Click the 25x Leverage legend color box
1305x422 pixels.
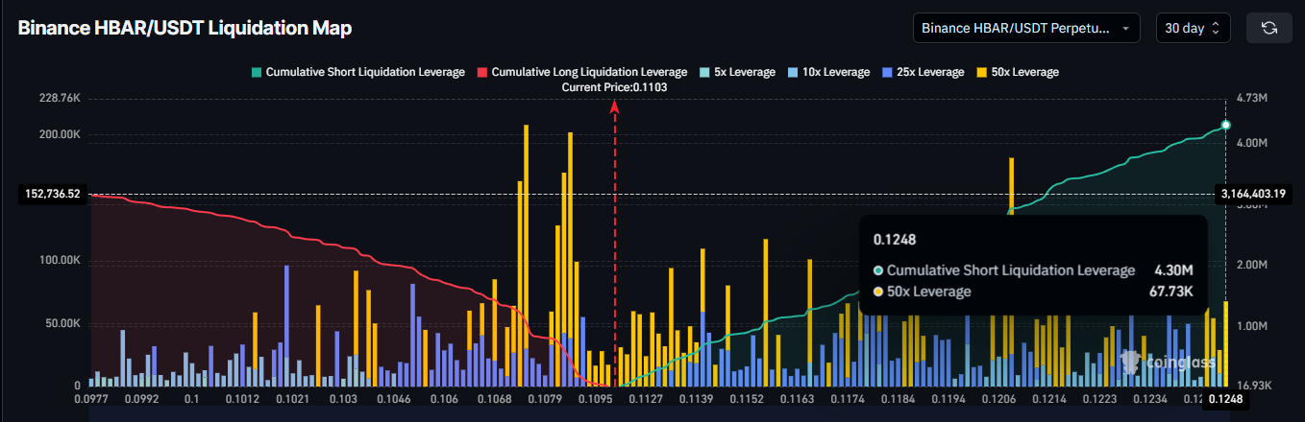point(888,72)
